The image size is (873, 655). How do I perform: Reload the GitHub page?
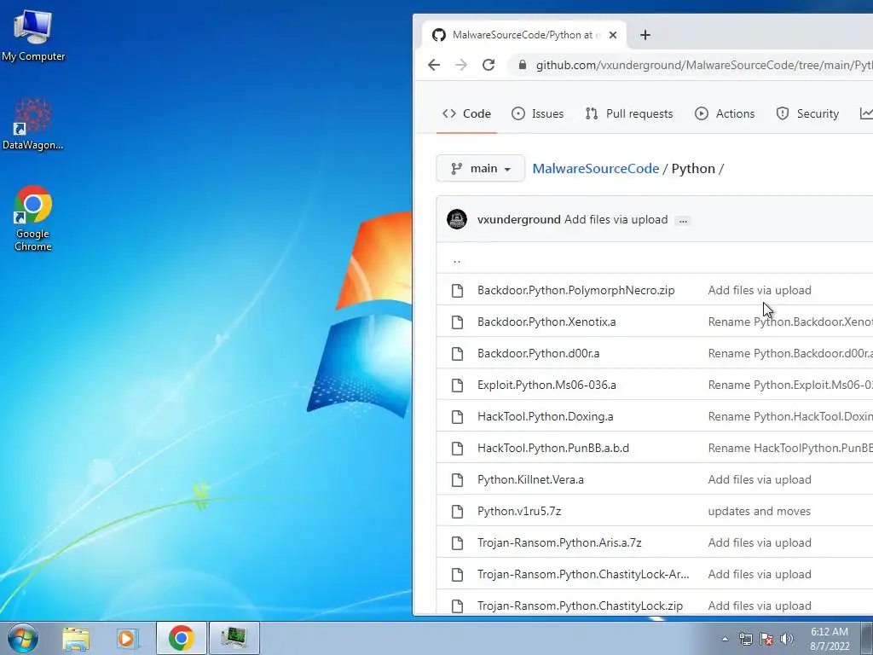pyautogui.click(x=489, y=65)
